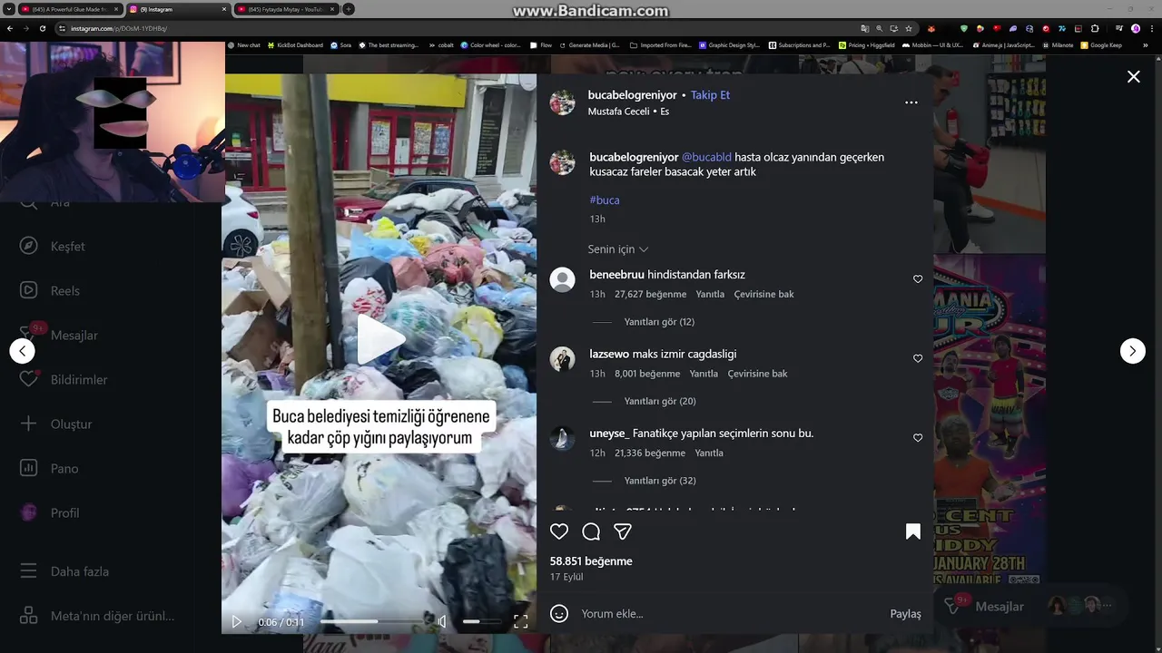Expand Daha fazla menu in sidebar
This screenshot has height=653, width=1162.
pyautogui.click(x=64, y=572)
